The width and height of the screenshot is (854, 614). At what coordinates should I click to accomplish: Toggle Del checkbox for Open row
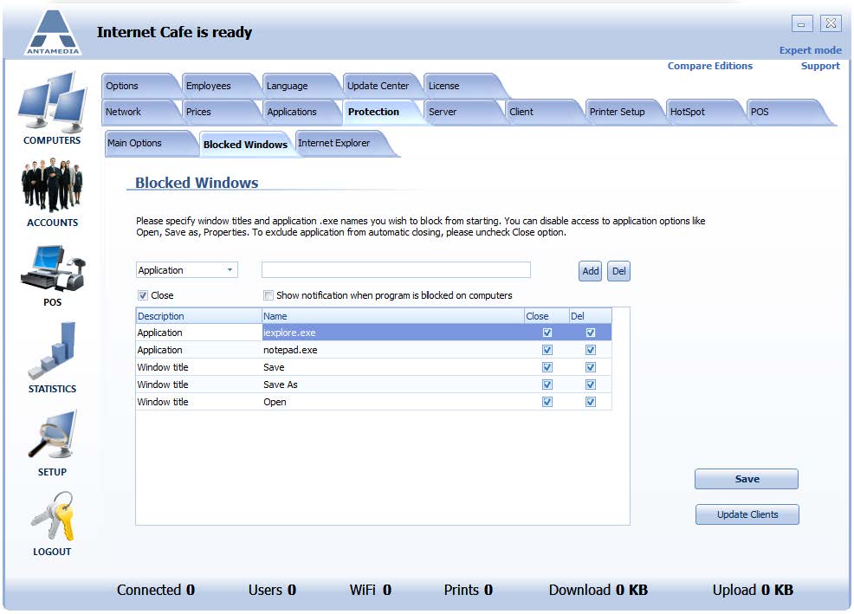pos(591,402)
